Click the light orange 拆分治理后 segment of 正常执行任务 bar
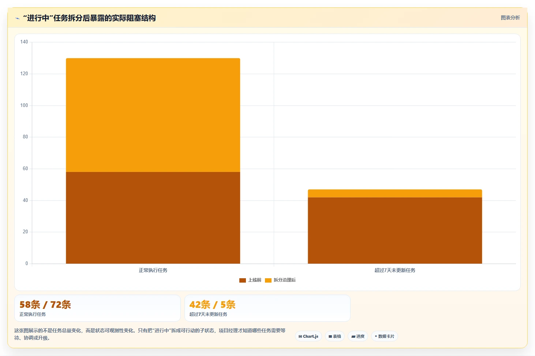Image resolution: width=535 pixels, height=356 pixels. coord(153,115)
